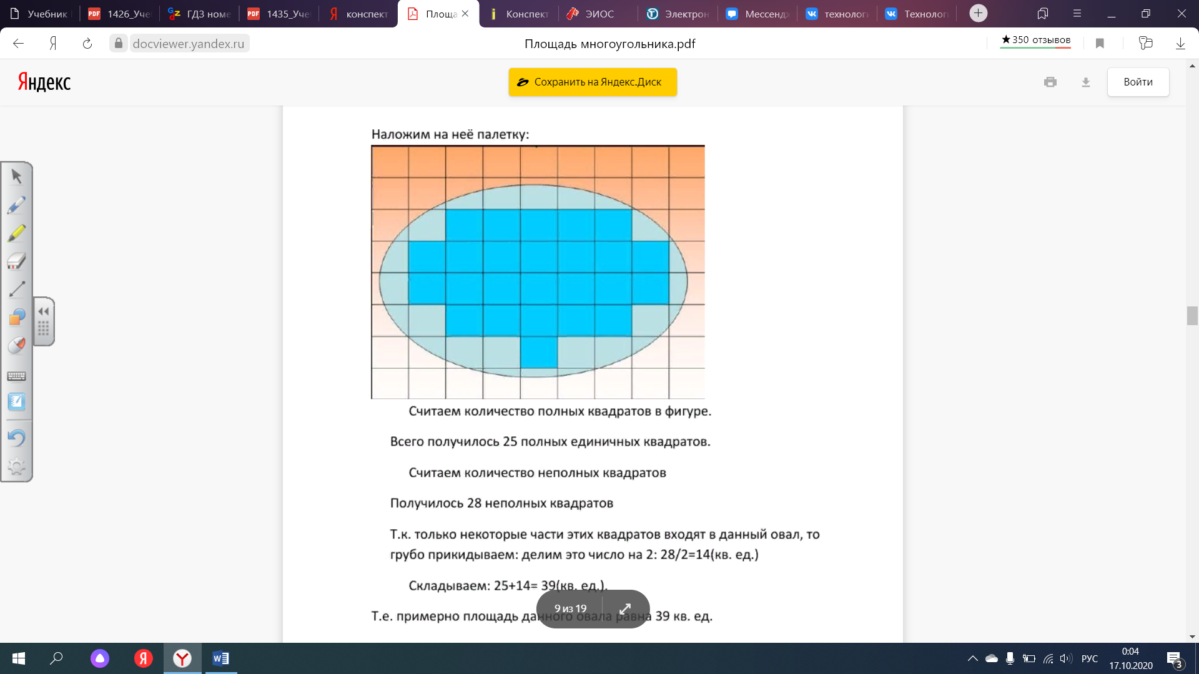
Task: Click the grid oval illustration
Action: 538,272
